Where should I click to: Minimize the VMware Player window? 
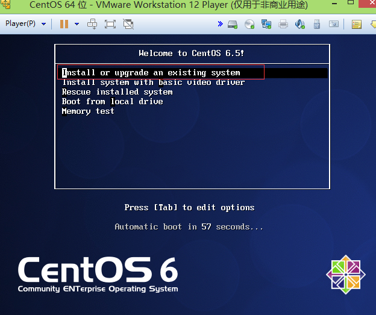pyautogui.click(x=334, y=4)
